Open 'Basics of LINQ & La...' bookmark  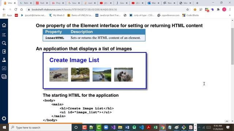coord(80,15)
